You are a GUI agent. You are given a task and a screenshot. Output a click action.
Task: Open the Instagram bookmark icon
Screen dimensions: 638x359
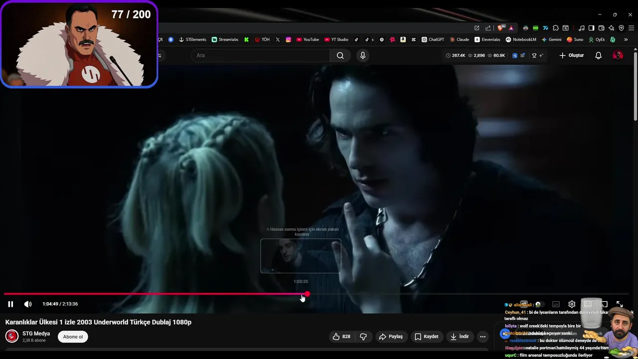(288, 39)
